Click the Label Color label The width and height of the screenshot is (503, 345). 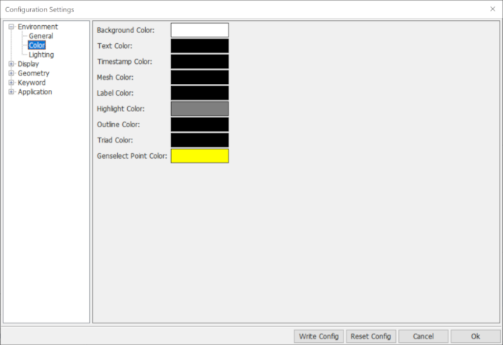115,93
